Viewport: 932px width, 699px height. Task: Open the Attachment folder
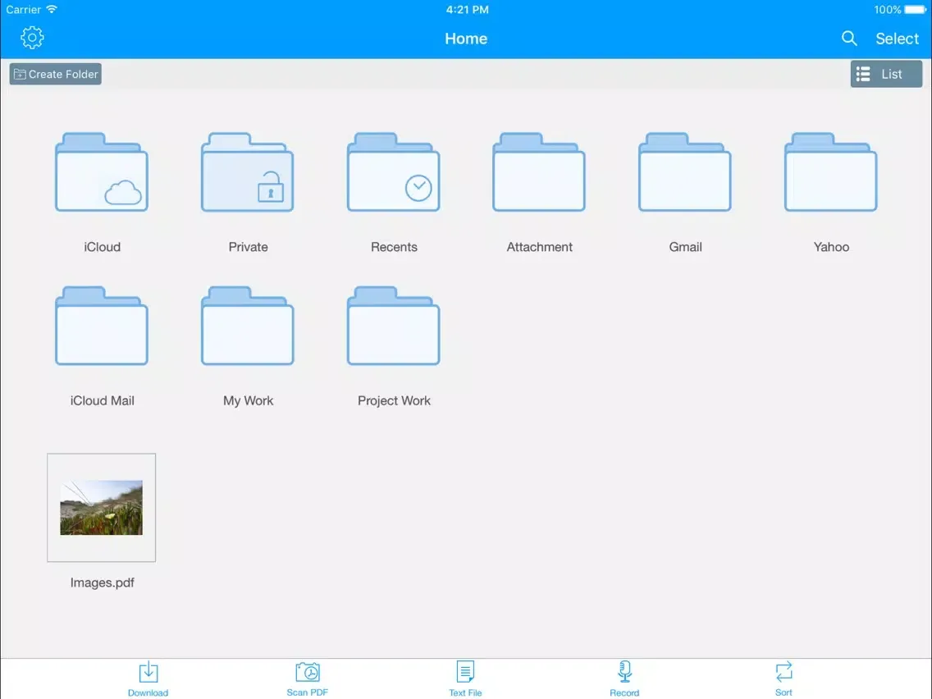pos(539,172)
